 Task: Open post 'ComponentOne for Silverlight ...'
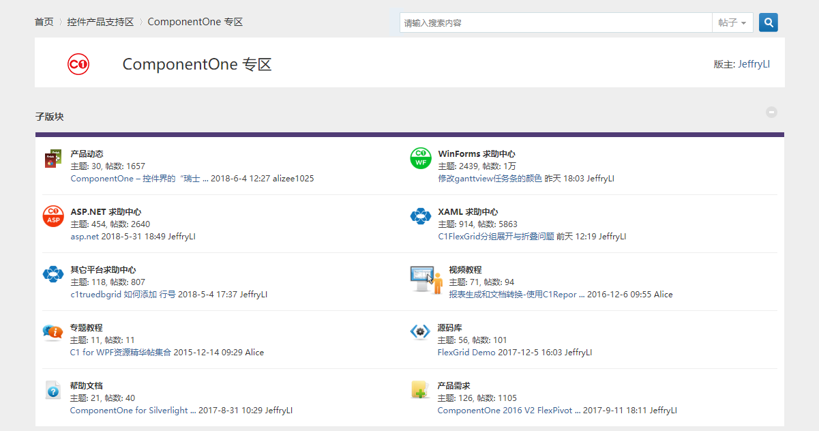point(134,411)
